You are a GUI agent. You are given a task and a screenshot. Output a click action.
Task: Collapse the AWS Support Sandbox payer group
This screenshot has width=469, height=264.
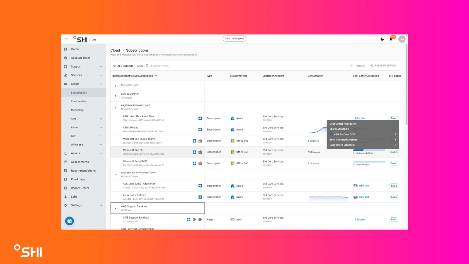point(115,208)
